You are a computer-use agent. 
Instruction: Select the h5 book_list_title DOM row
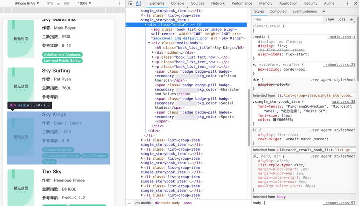pyautogui.click(x=199, y=48)
